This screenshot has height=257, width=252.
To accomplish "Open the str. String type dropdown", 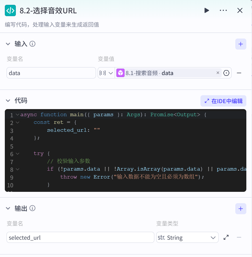I will coord(187,237).
